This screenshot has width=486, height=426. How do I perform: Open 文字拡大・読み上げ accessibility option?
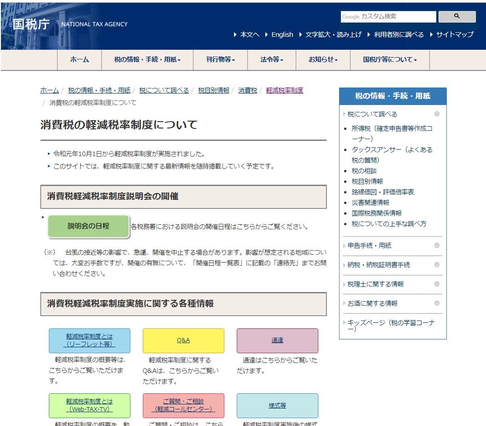click(x=334, y=35)
